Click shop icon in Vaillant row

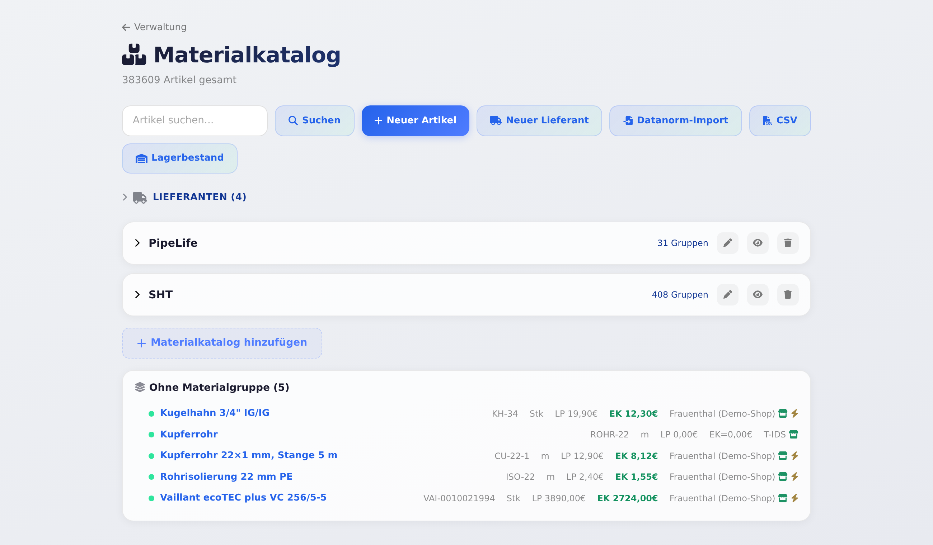(783, 498)
